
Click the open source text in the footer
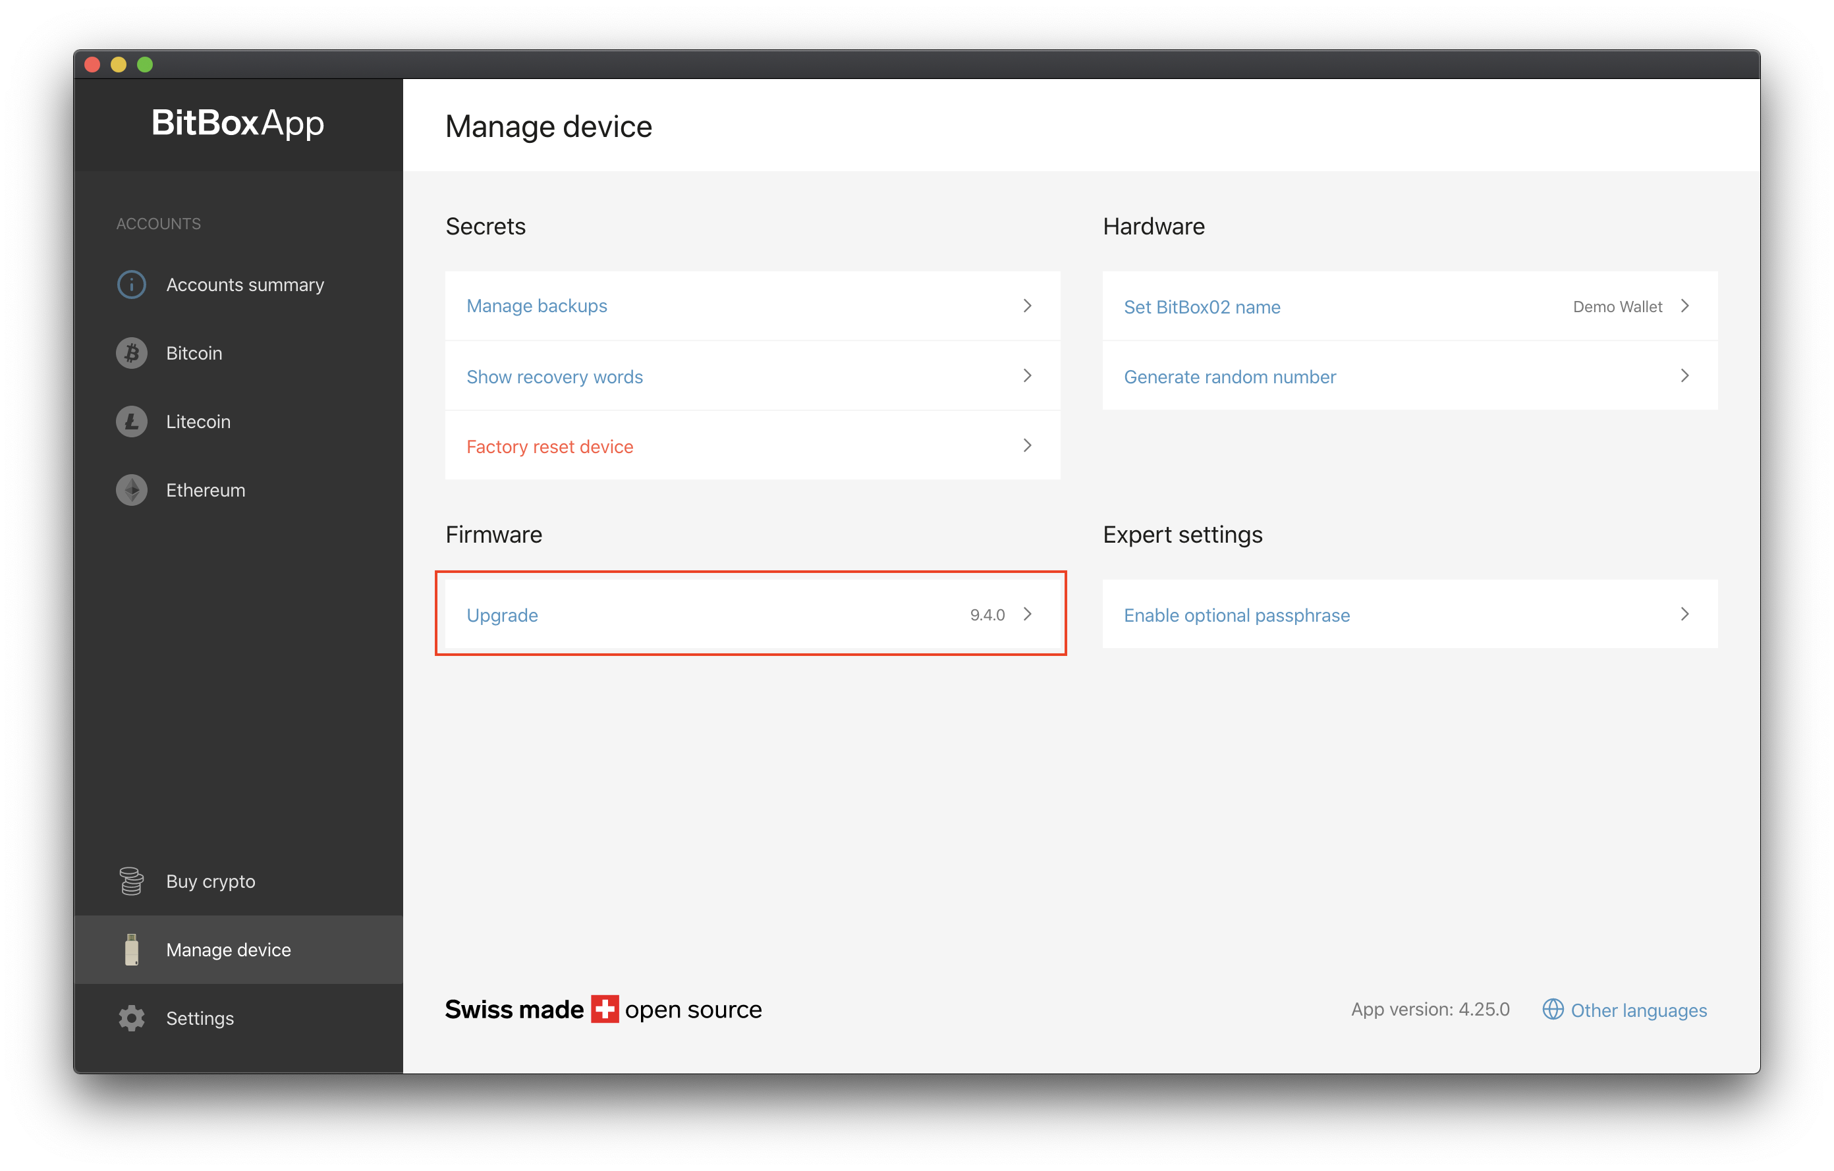click(693, 1010)
